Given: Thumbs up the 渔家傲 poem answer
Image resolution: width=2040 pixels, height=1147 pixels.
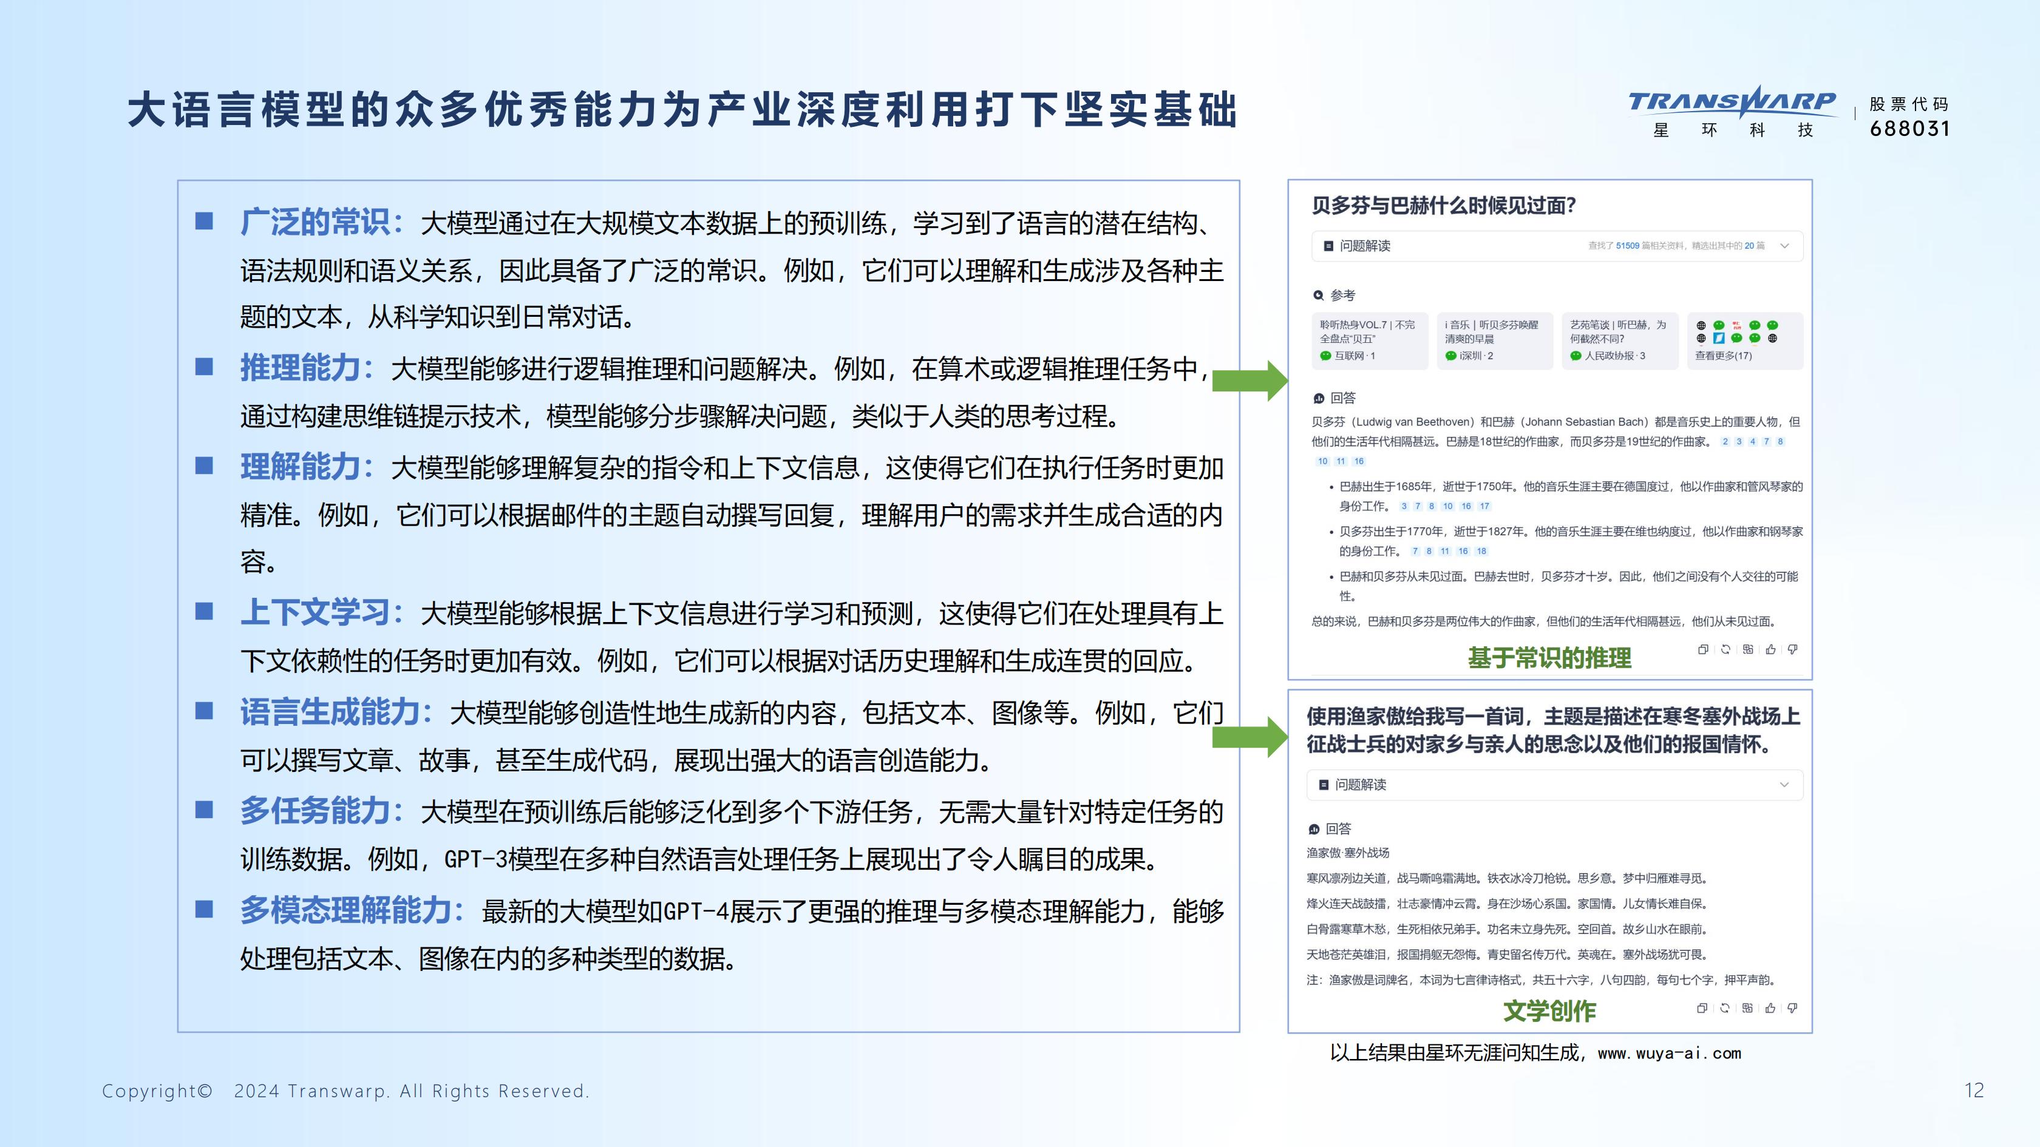Looking at the screenshot, I should (x=1770, y=1007).
